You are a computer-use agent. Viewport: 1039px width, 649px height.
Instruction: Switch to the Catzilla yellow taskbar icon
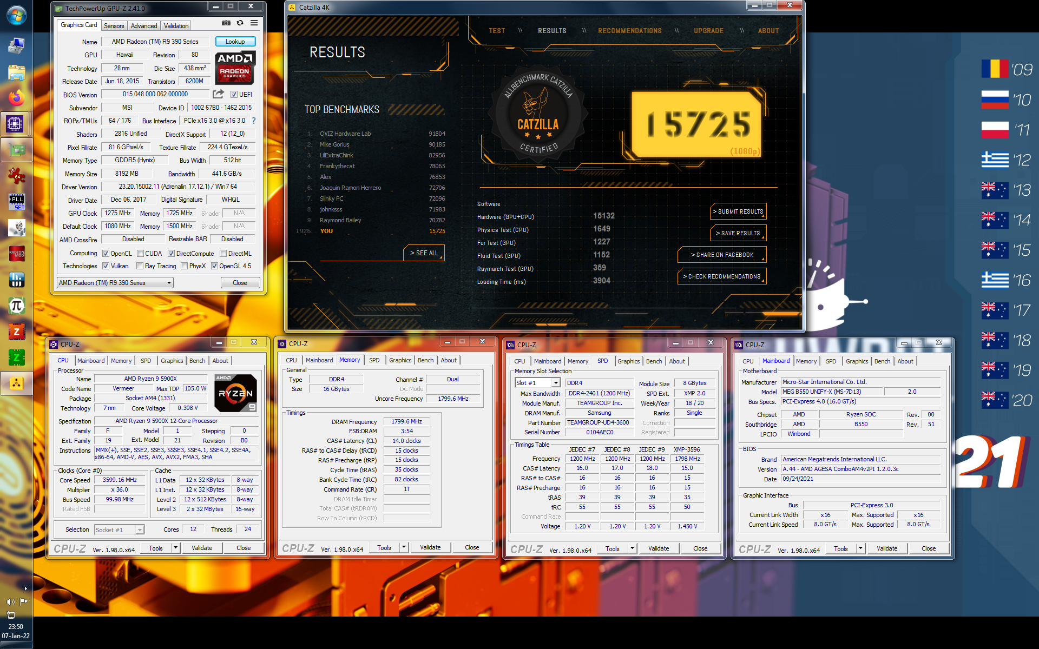tap(16, 383)
